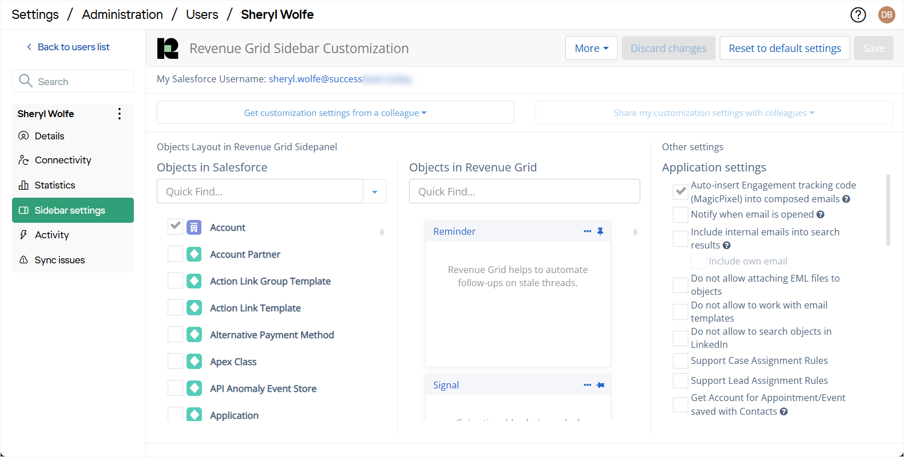Open Sheryl Wolfe three-dot options menu

click(120, 114)
